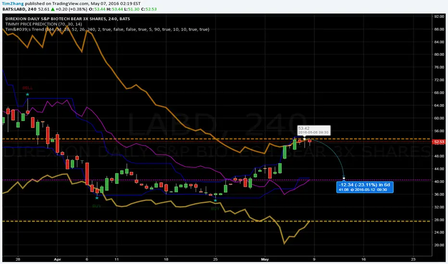Click the 16 date label on time axis
The width and height of the screenshot is (448, 264).
coord(363,259)
